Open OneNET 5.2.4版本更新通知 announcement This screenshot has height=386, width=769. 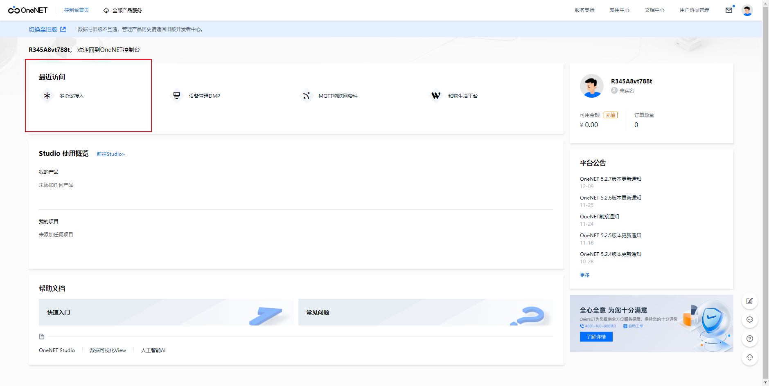(611, 254)
